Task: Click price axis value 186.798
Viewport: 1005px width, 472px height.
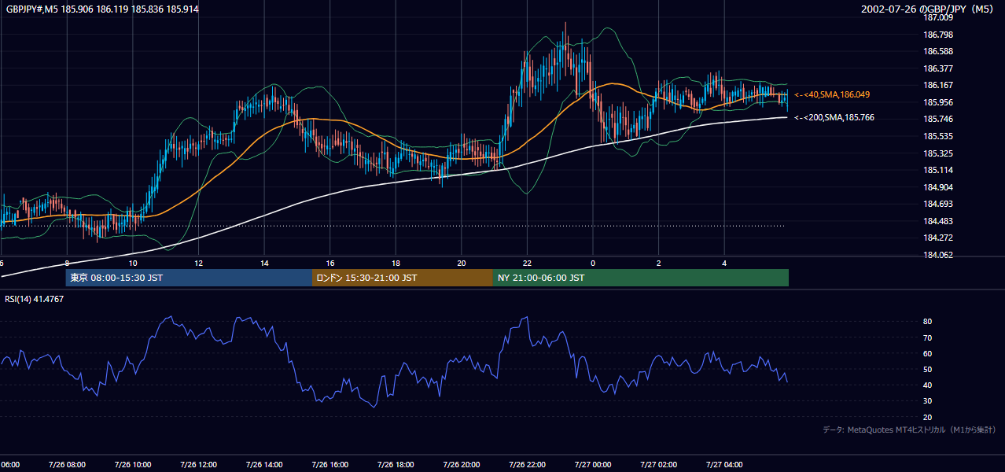Action: [939, 35]
